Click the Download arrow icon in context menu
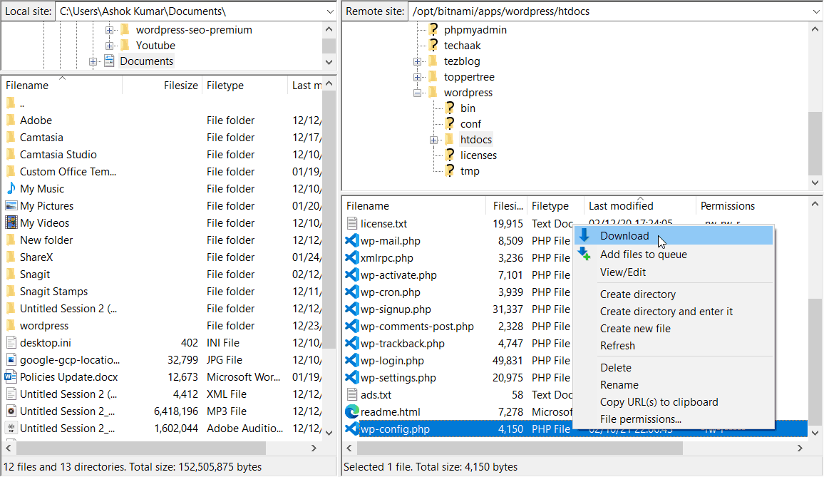This screenshot has height=477, width=824. point(584,235)
